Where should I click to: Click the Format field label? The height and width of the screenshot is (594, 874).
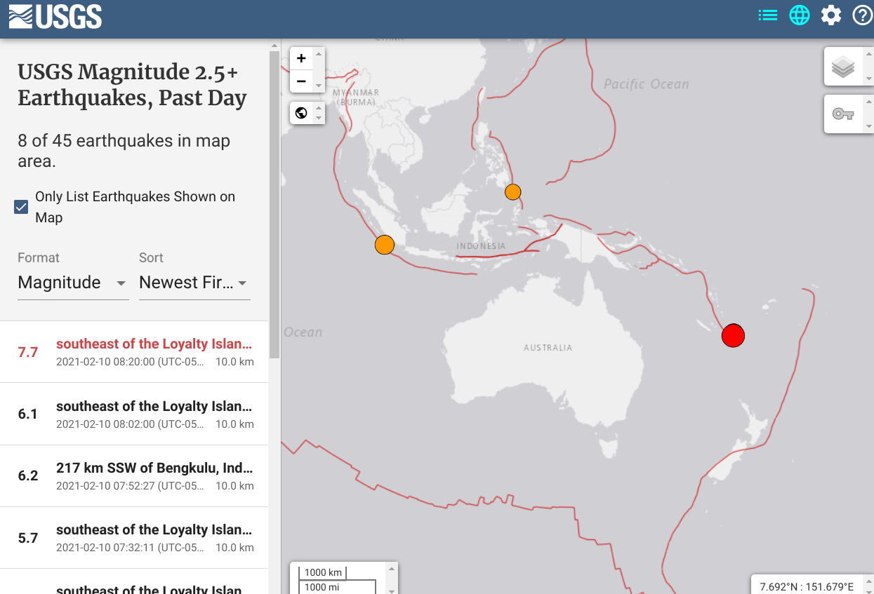39,257
